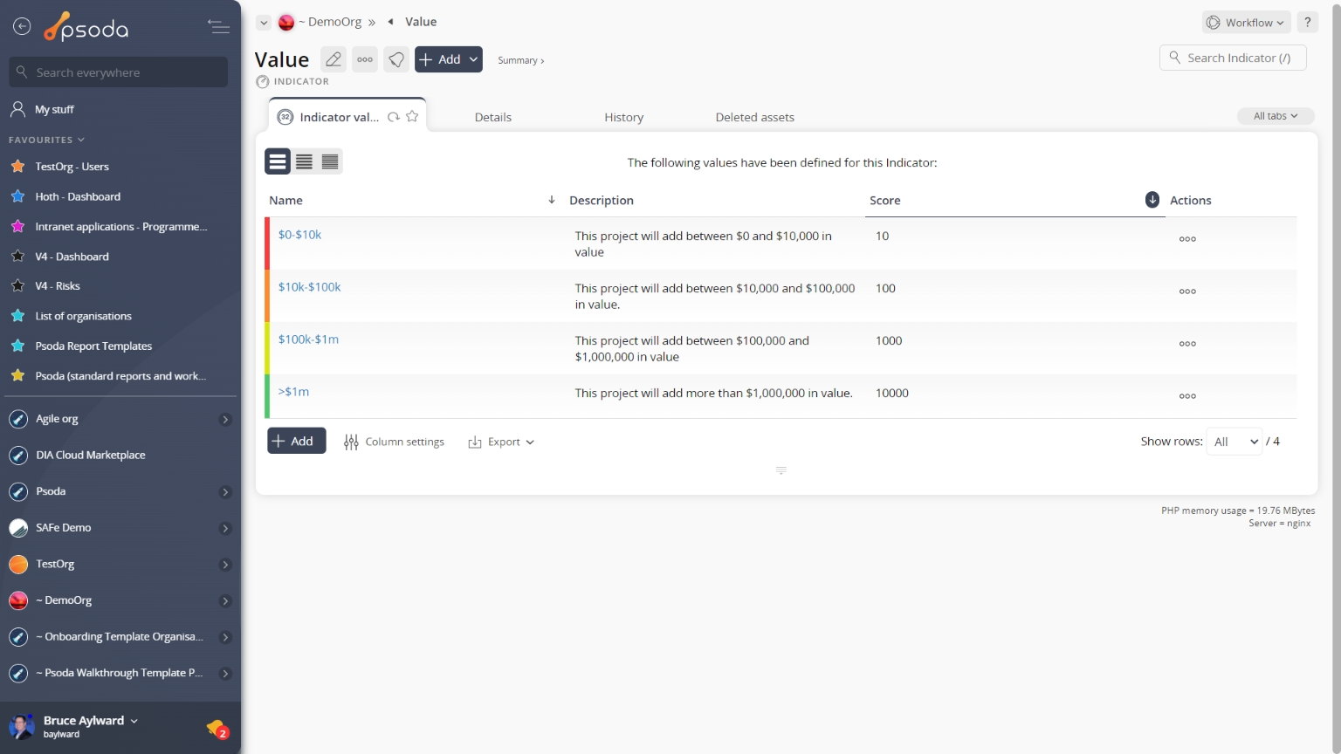Click the Add button below table
This screenshot has width=1341, height=754.
(x=297, y=441)
